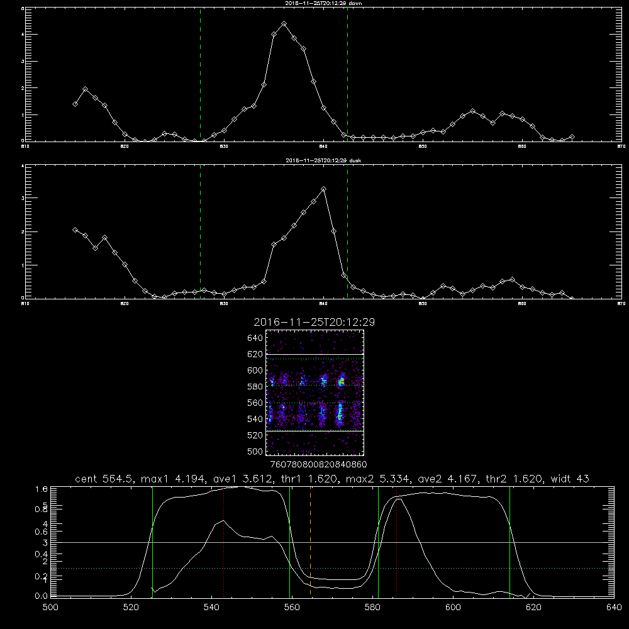Screen dimensions: 629x629
Task: Click the '810' x-axis label under dusk plot
Action: click(x=25, y=304)
